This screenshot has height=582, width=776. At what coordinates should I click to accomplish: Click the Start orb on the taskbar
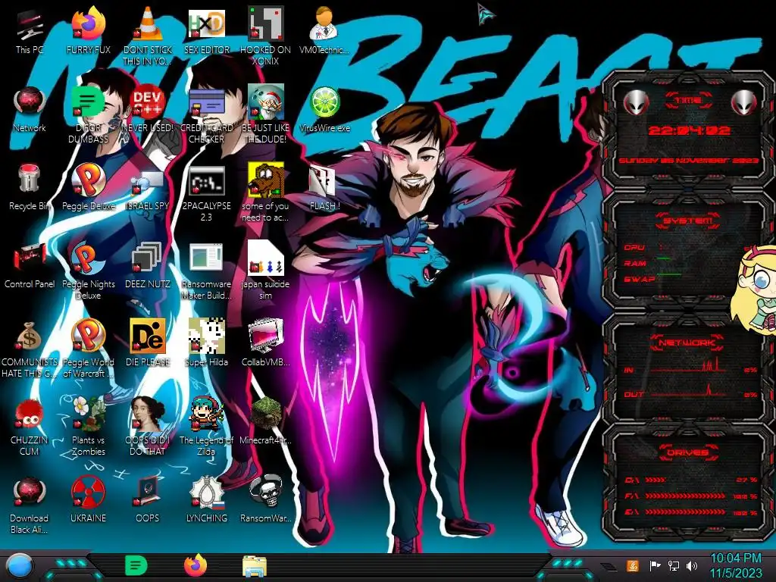20,566
